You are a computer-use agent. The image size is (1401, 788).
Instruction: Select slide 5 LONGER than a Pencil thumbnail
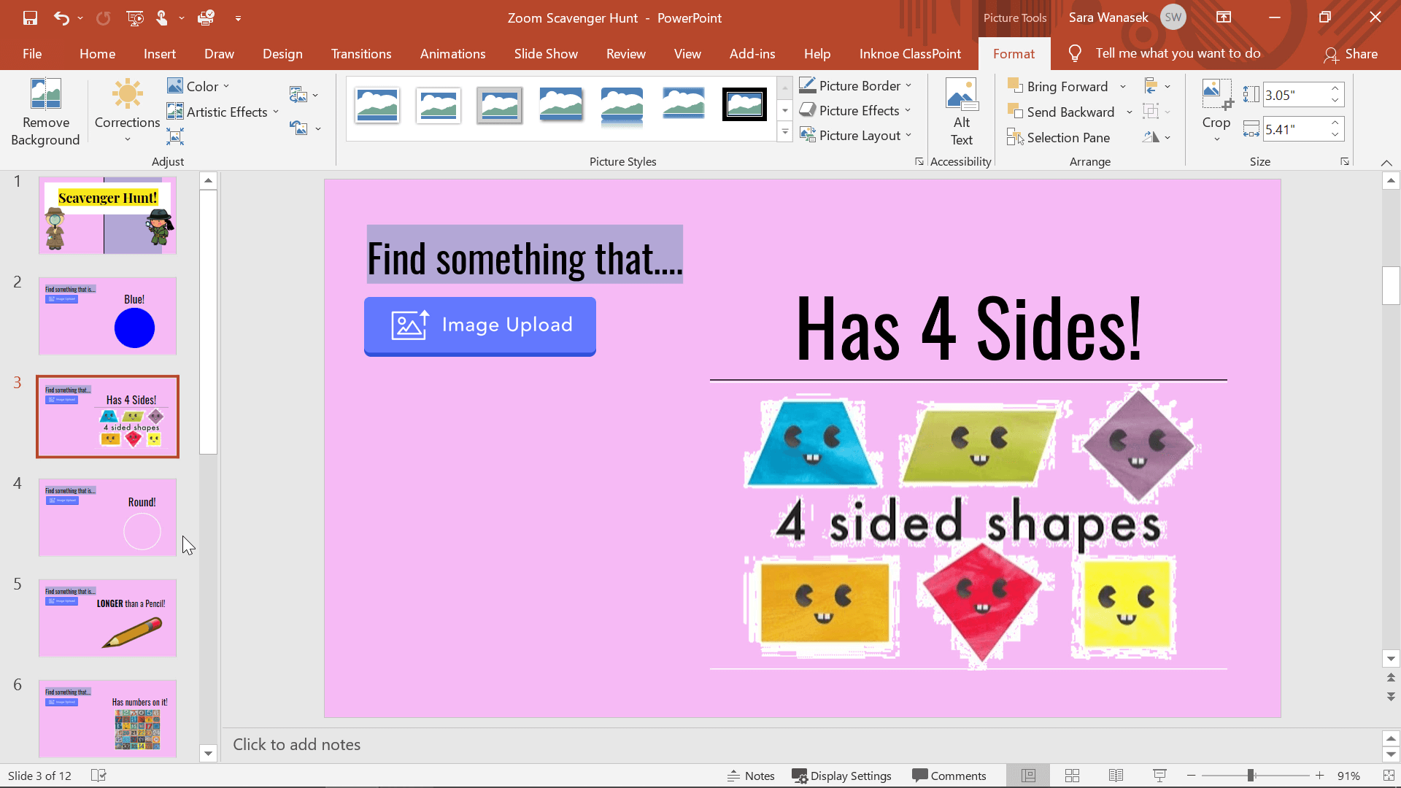click(x=107, y=618)
